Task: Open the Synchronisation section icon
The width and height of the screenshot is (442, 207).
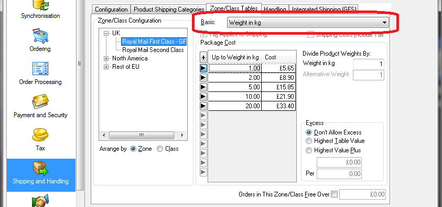Action: [40, 5]
